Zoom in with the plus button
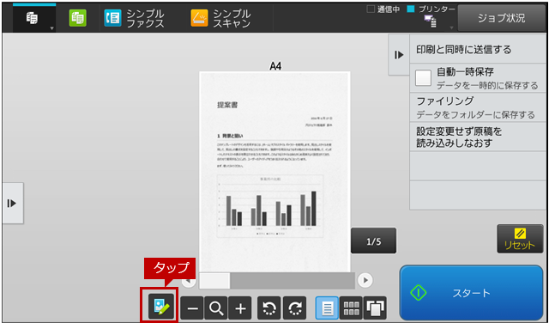The image size is (549, 323). tap(240, 308)
